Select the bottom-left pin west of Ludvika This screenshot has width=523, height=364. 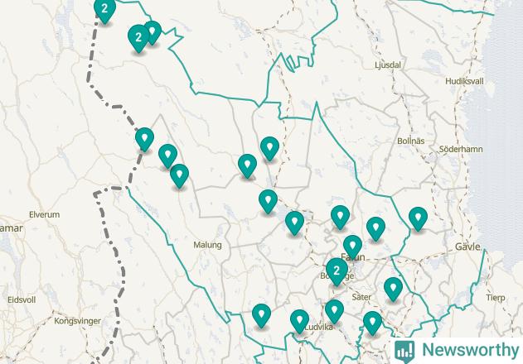262,316
